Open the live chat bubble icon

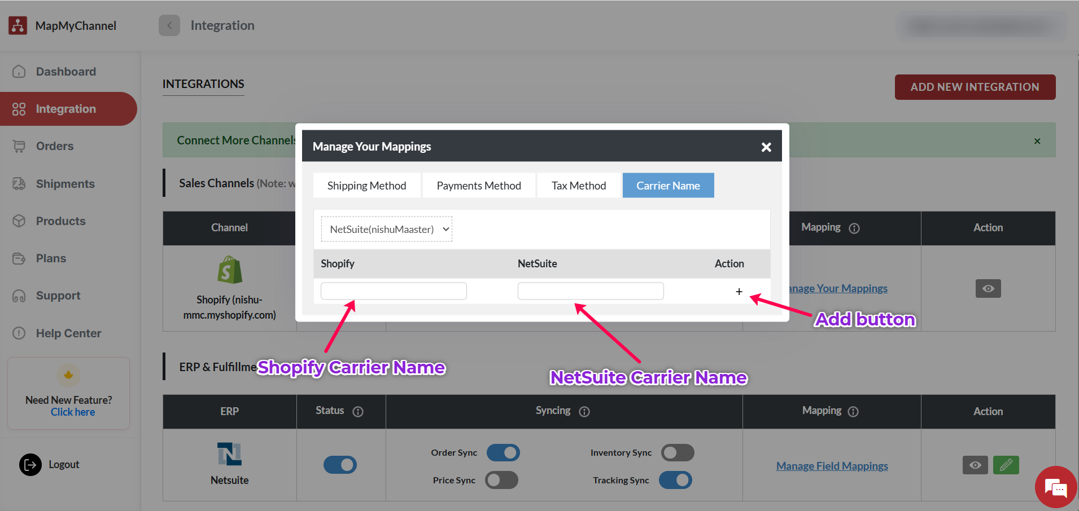pyautogui.click(x=1055, y=487)
